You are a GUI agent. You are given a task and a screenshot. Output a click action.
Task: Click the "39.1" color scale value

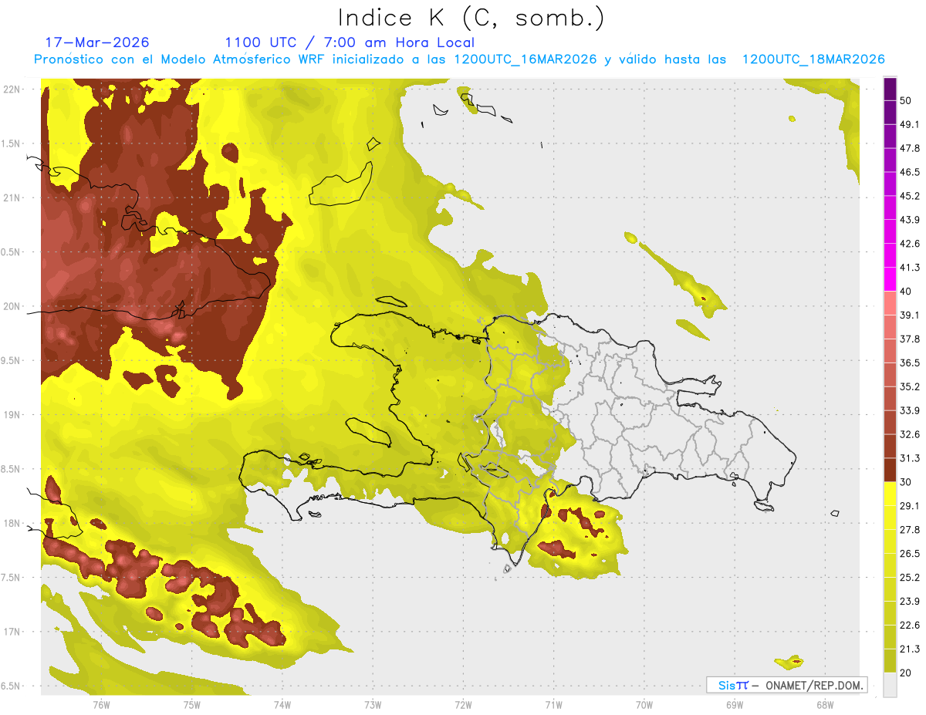[910, 315]
